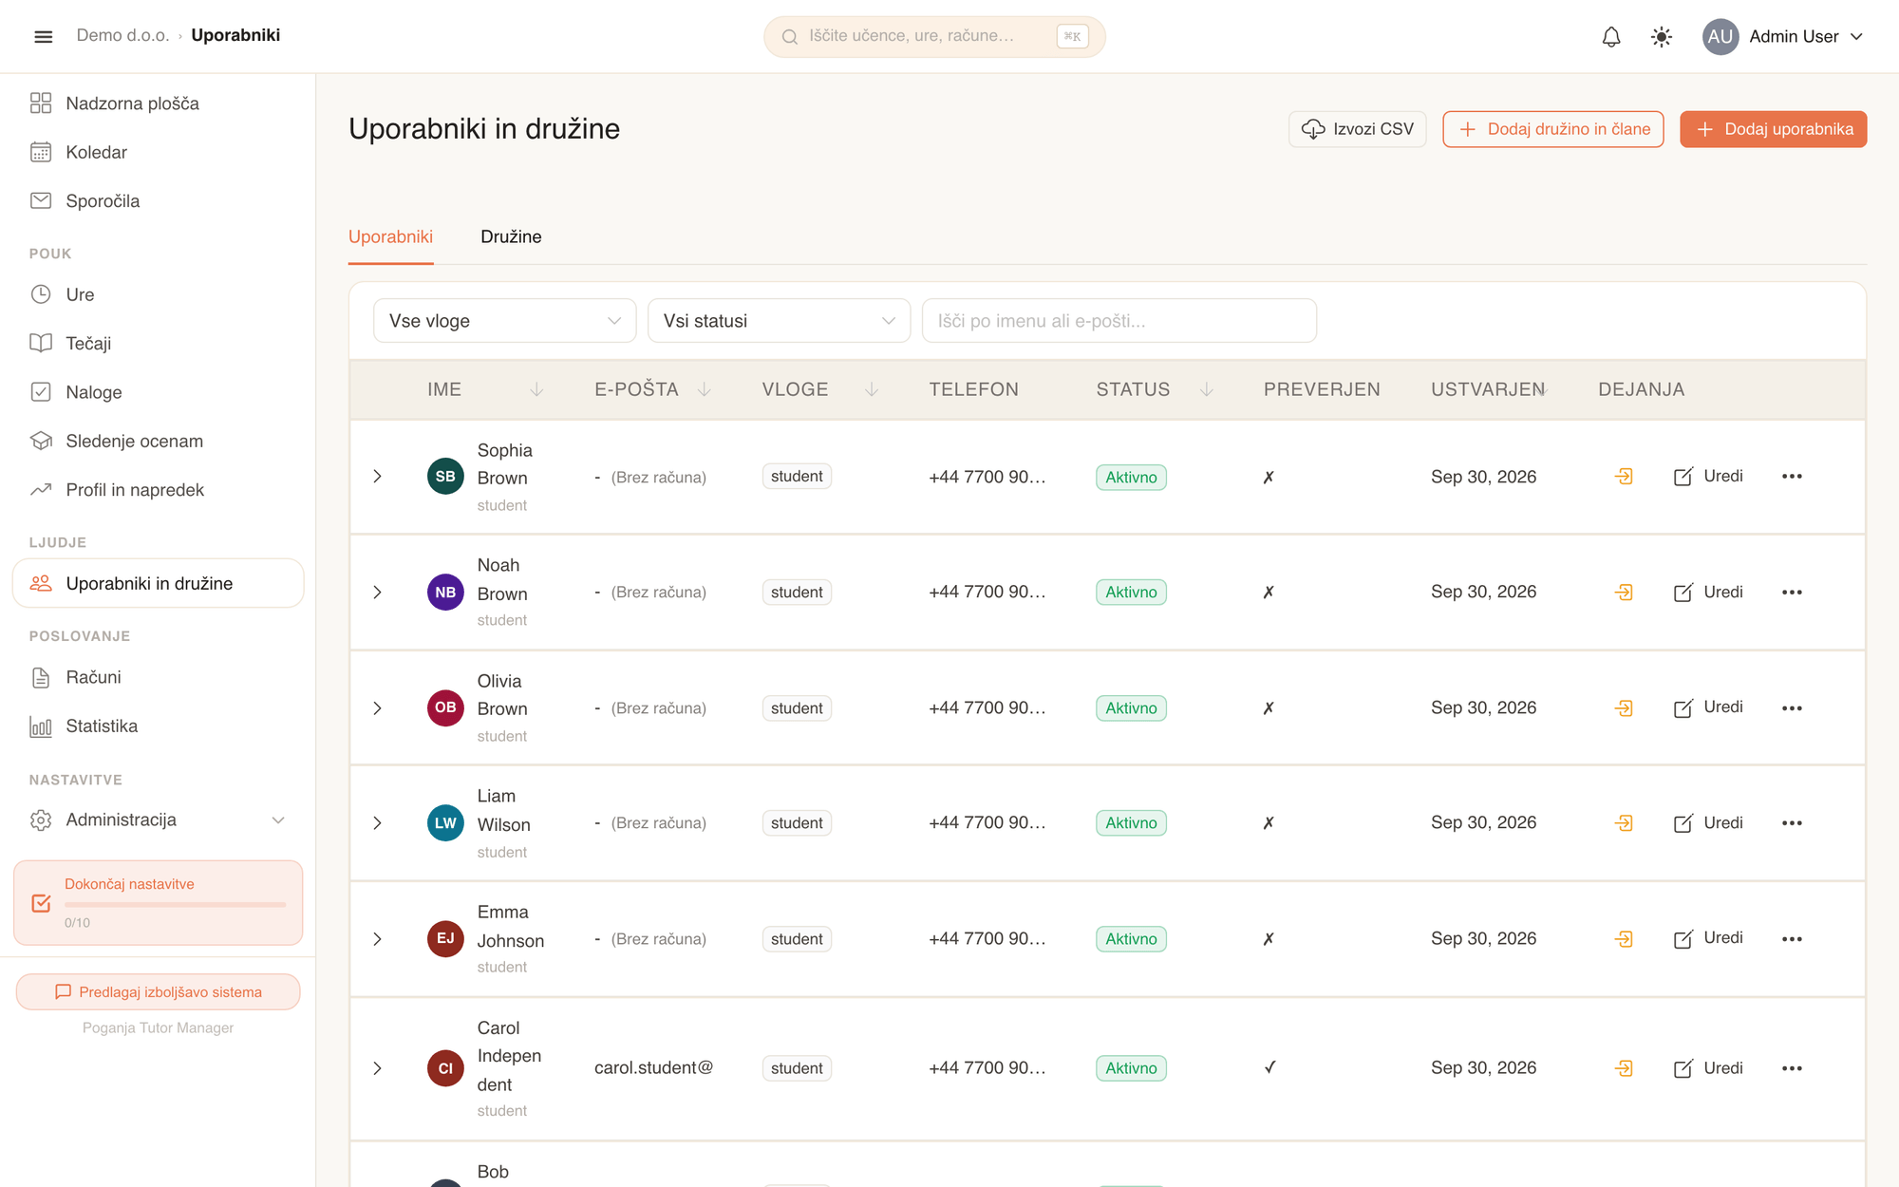Viewport: 1899px width, 1187px height.
Task: Sort table by STATUS column arrow
Action: [x=1207, y=389]
